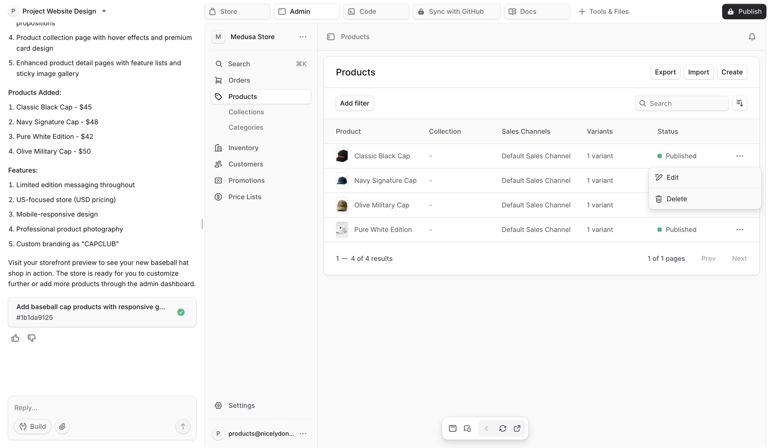Click the Variants column header
This screenshot has width=770, height=448.
pos(600,131)
